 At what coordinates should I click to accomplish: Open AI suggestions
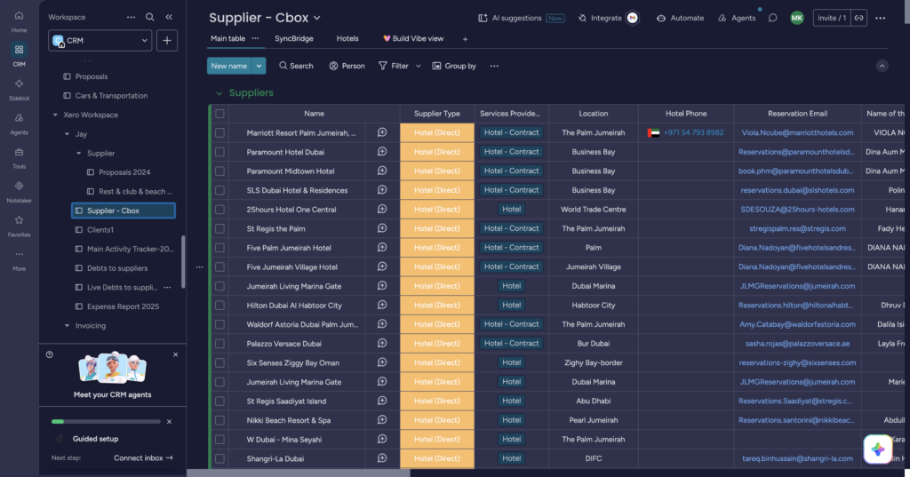[x=521, y=18]
